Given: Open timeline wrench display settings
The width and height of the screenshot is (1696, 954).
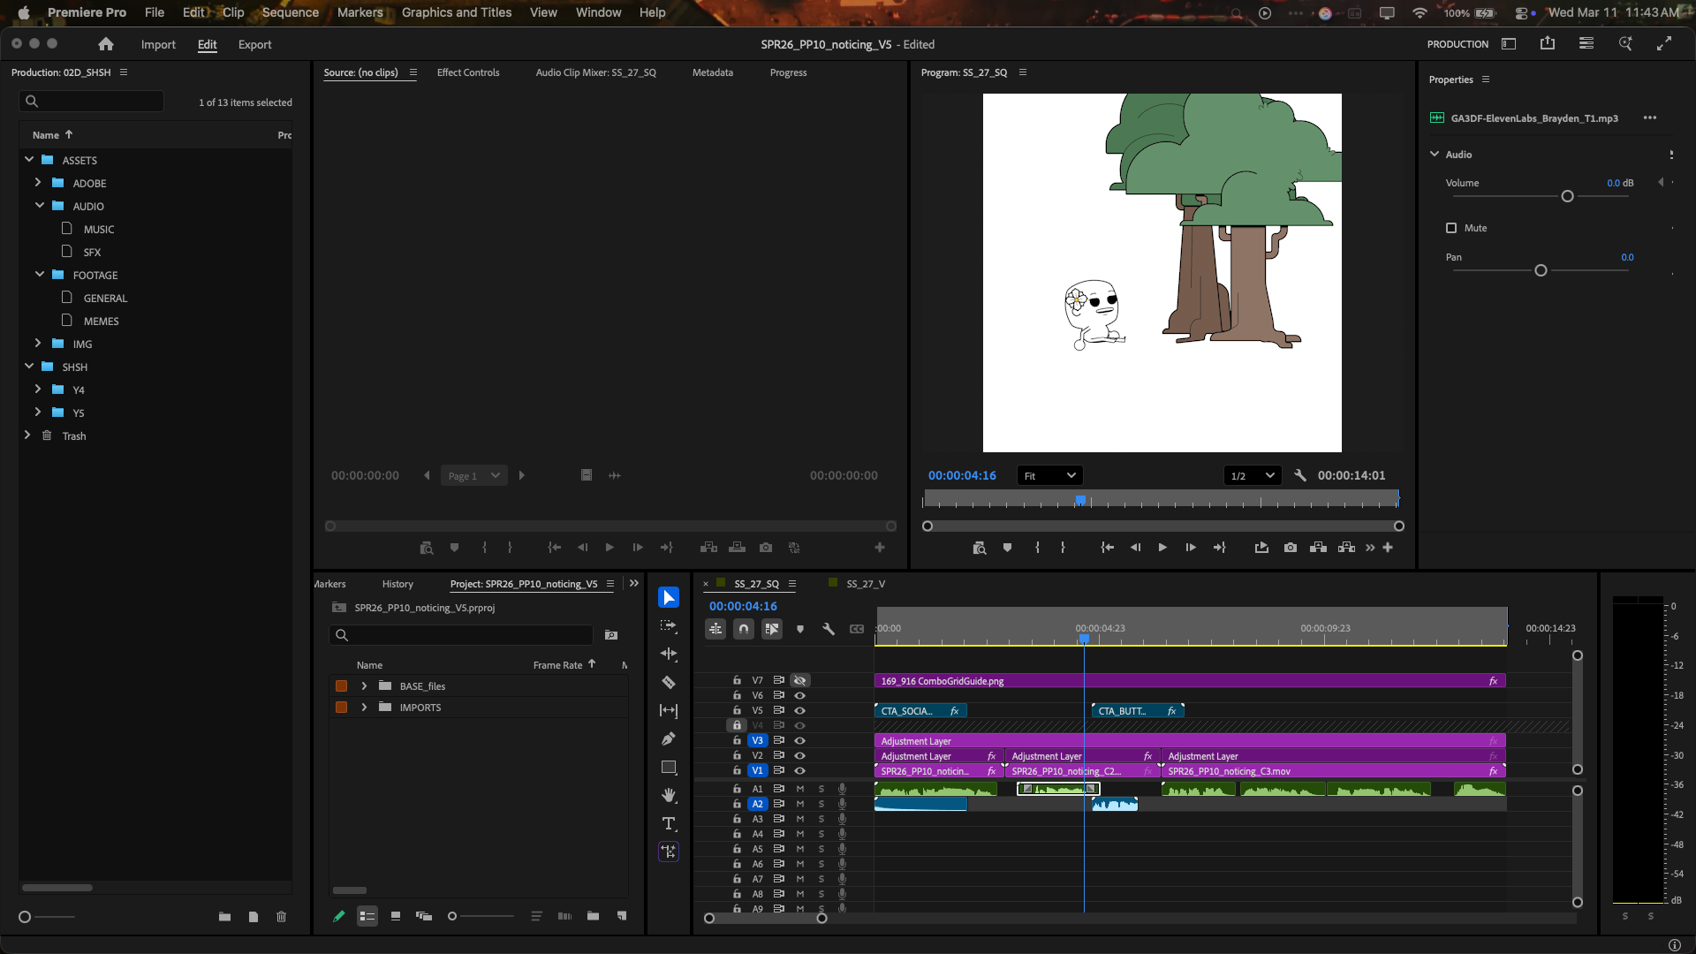Looking at the screenshot, I should pos(829,629).
